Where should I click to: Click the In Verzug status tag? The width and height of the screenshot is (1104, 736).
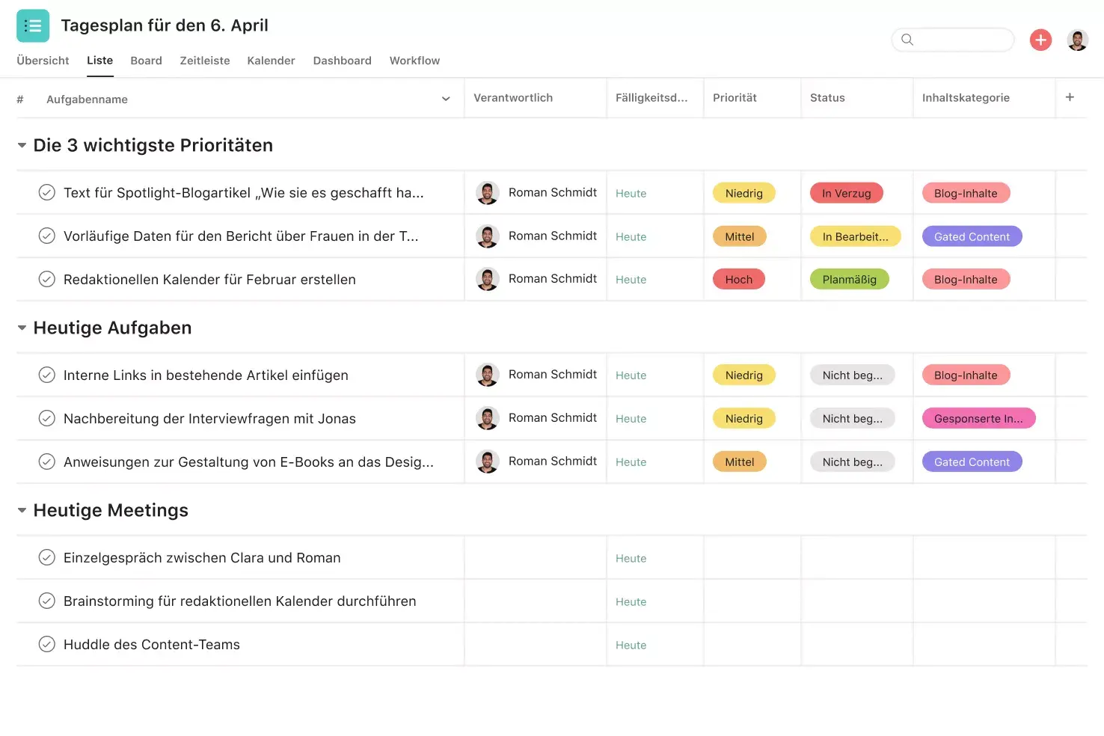(x=847, y=193)
